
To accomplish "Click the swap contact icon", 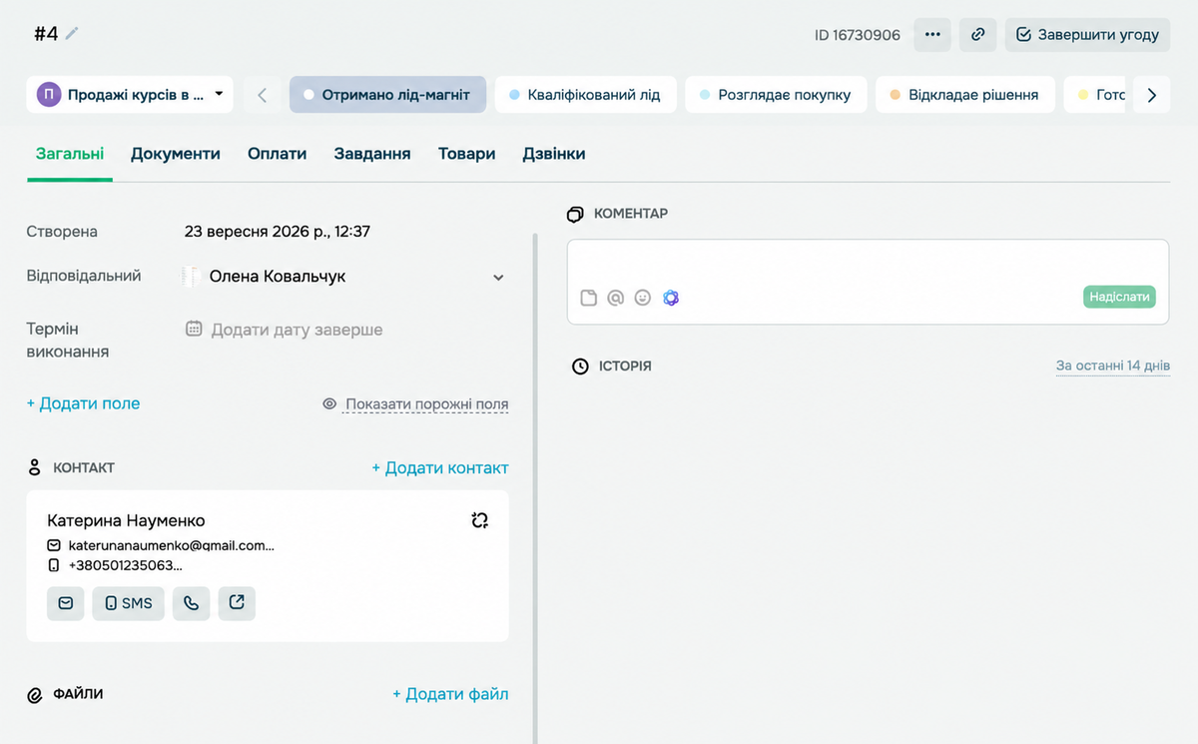I will (x=479, y=520).
